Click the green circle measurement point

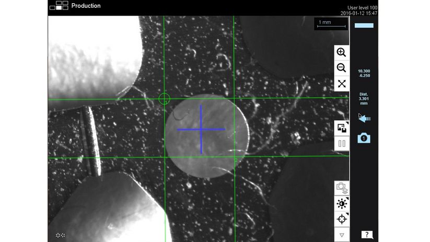coord(164,98)
